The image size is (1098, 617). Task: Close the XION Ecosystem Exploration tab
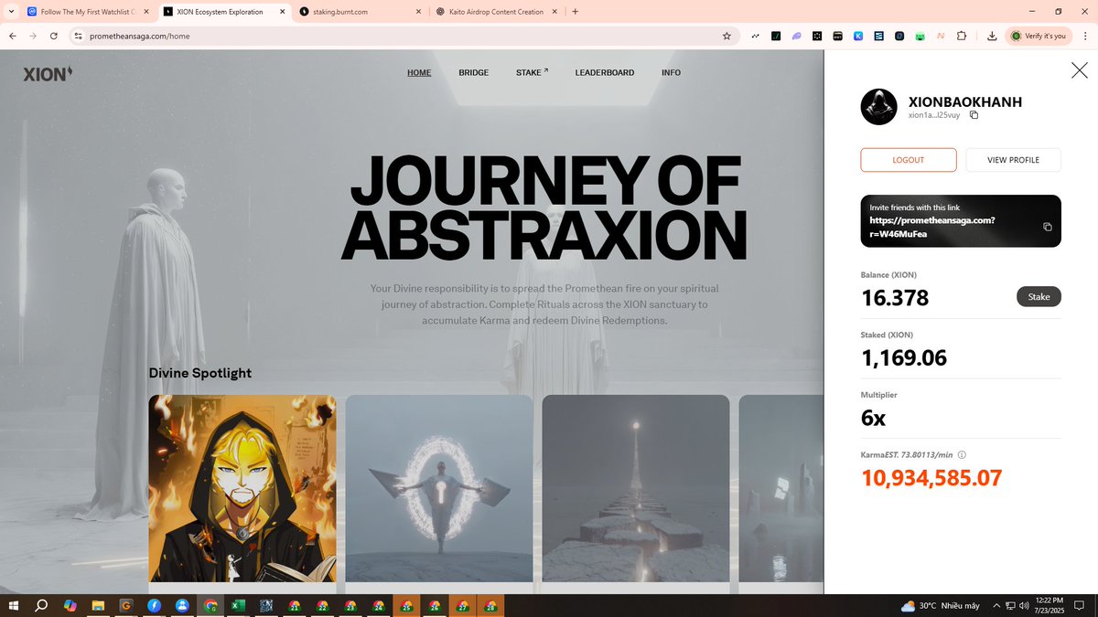tap(280, 12)
